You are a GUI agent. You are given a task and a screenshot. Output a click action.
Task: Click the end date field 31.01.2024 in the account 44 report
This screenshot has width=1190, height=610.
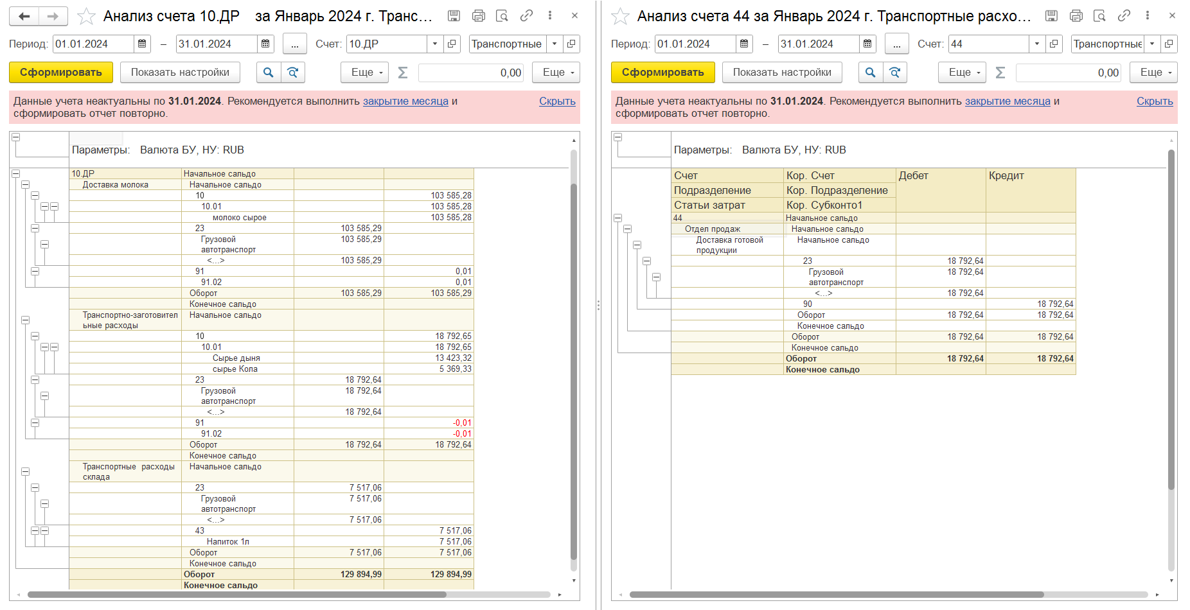click(819, 44)
